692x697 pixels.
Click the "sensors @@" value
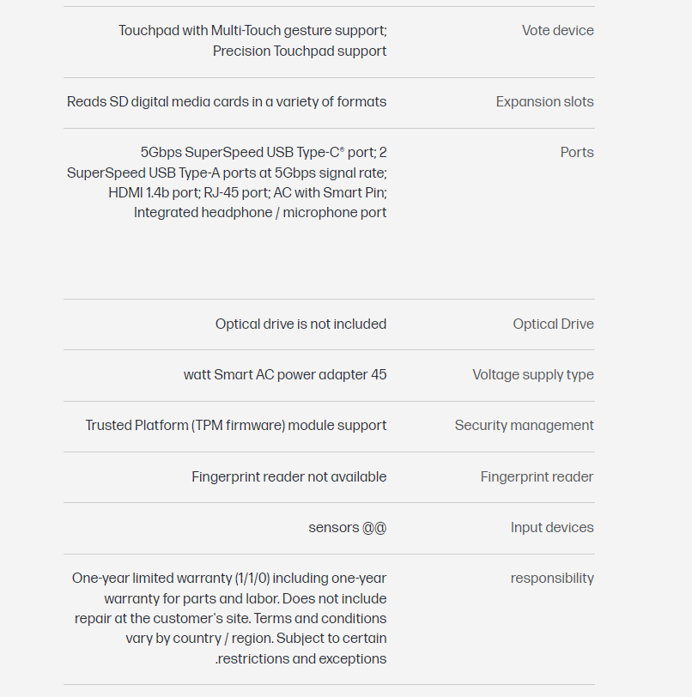(x=347, y=528)
